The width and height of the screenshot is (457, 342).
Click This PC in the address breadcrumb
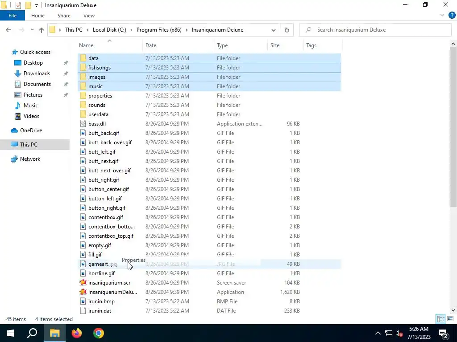[x=74, y=30]
